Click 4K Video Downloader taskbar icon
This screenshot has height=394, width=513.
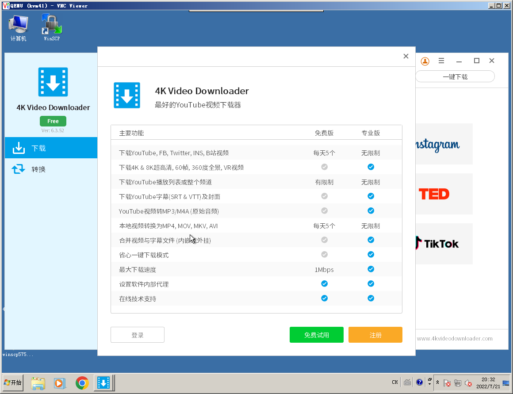(104, 383)
